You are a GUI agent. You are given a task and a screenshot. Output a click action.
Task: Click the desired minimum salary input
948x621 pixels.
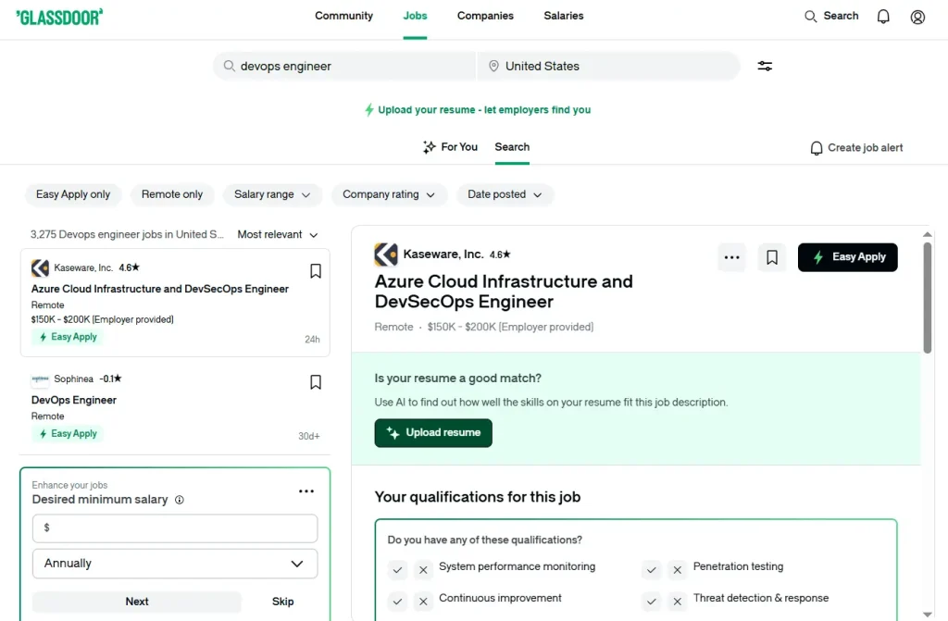[175, 528]
